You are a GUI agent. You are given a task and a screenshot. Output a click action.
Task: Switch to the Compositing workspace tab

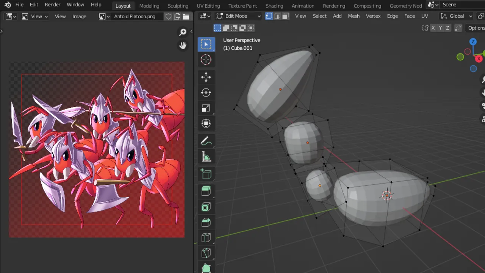pyautogui.click(x=367, y=6)
